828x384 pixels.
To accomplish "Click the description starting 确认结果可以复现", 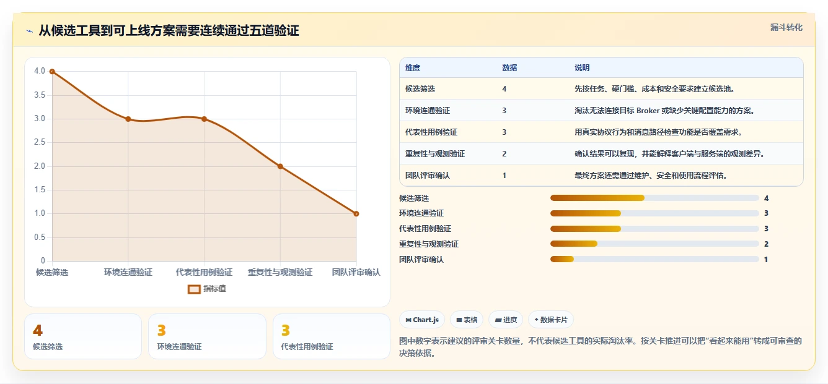I will (669, 154).
